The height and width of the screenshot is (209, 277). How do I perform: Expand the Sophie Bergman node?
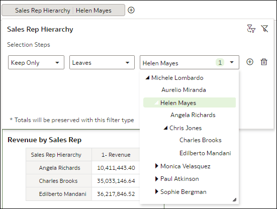tap(156, 192)
